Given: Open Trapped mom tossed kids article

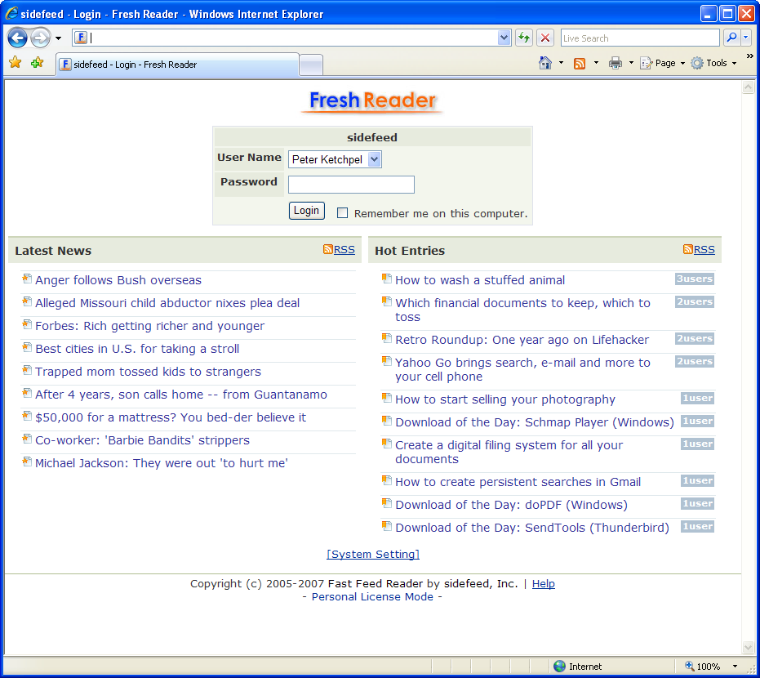Looking at the screenshot, I should [148, 372].
